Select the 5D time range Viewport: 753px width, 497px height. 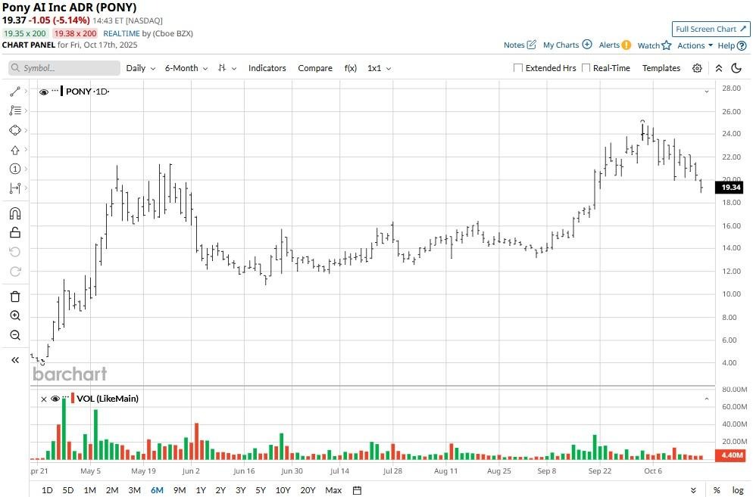tap(68, 489)
